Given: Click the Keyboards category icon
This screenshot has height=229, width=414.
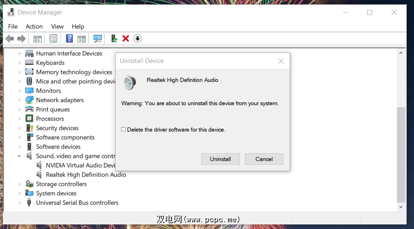Looking at the screenshot, I should [29, 63].
